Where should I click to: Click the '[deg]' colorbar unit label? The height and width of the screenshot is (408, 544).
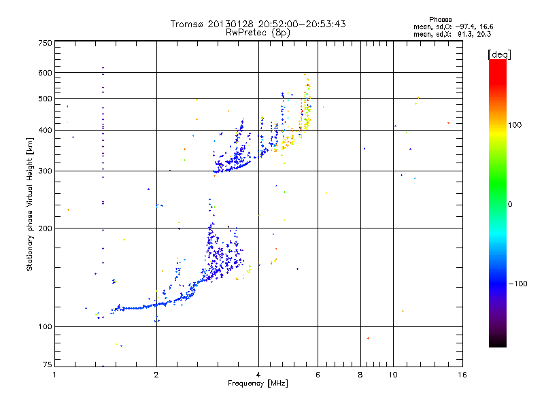[x=499, y=54]
